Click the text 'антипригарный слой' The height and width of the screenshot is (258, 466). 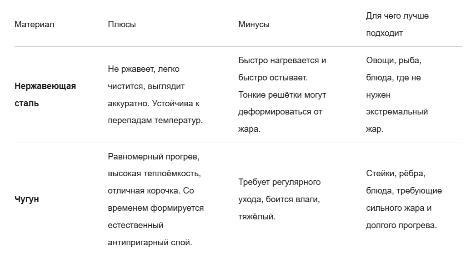click(149, 243)
